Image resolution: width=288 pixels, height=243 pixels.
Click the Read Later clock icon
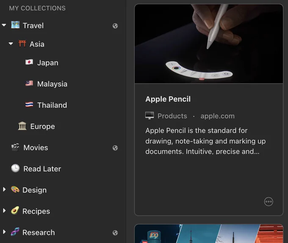[15, 168]
